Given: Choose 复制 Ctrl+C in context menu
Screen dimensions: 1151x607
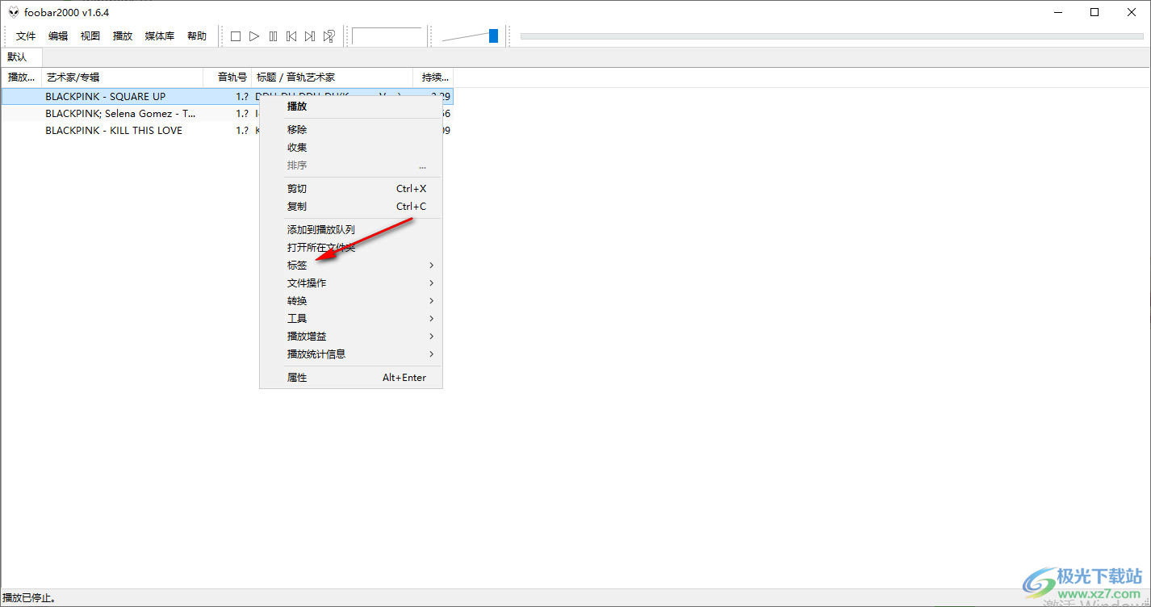Looking at the screenshot, I should tap(351, 206).
